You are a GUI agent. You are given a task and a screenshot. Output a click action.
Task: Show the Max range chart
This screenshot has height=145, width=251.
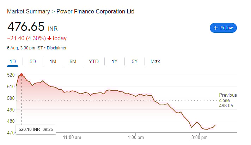coord(155,61)
